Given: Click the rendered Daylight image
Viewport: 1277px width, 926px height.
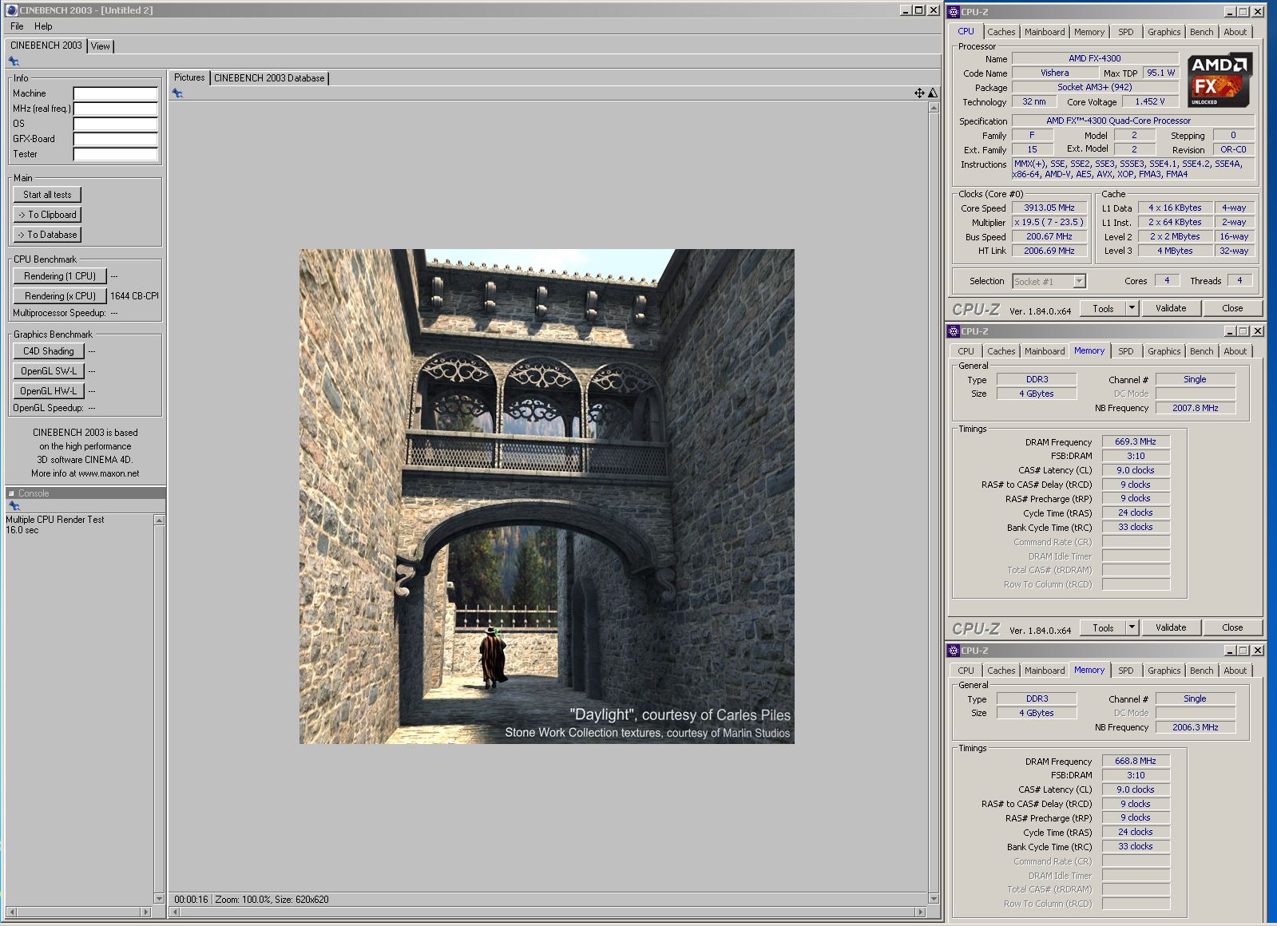Looking at the screenshot, I should point(547,497).
